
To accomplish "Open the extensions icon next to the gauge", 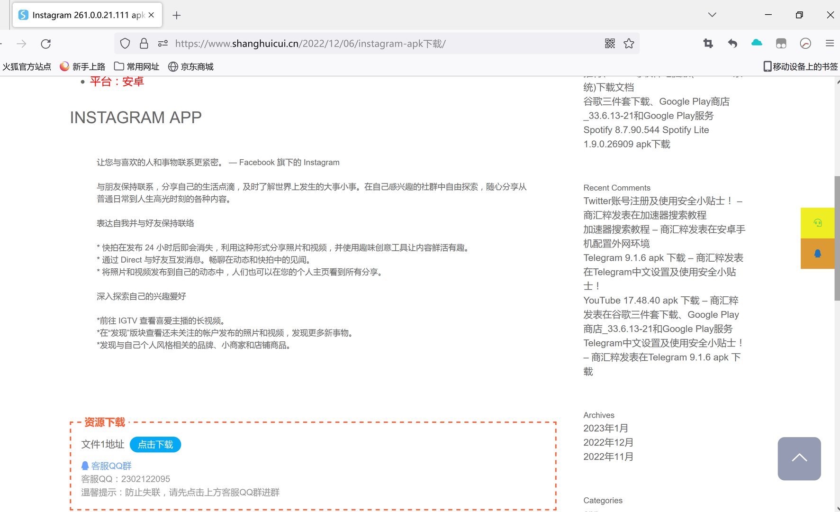I will 781,43.
